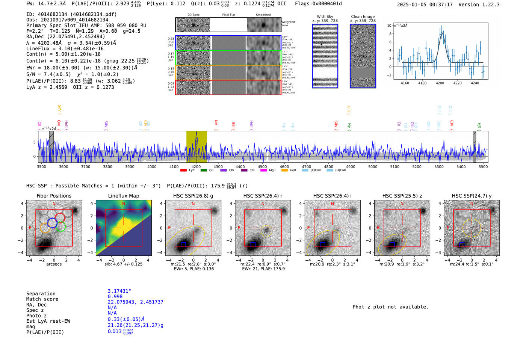The height and width of the screenshot is (358, 526).
Task: Click the gray hatched band near 5460
Action: [475, 147]
